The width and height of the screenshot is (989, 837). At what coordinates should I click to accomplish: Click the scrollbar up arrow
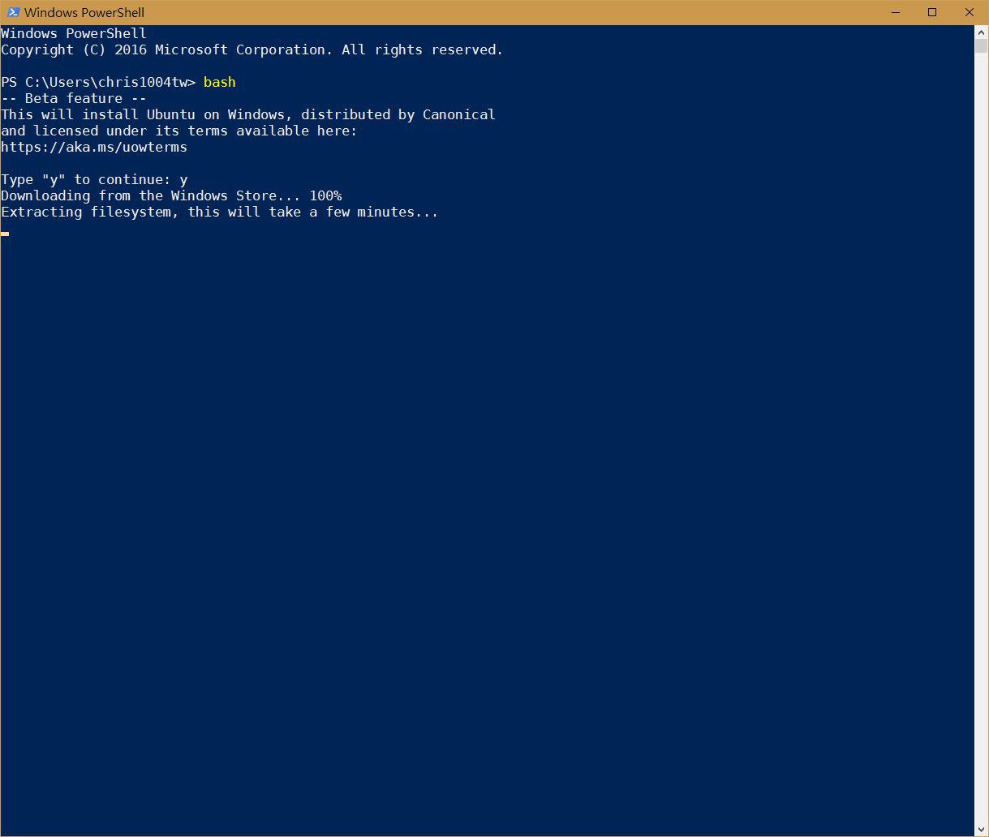coord(981,32)
